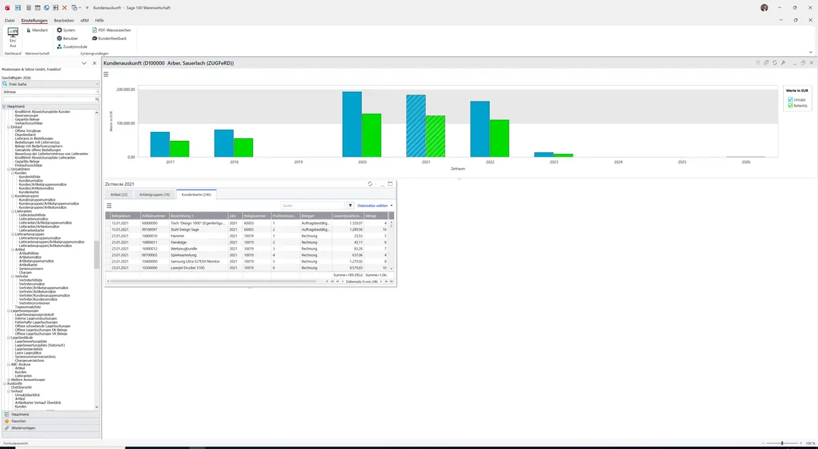Click the calculator icon in quick access toolbar
The width and height of the screenshot is (818, 449).
[29, 7]
